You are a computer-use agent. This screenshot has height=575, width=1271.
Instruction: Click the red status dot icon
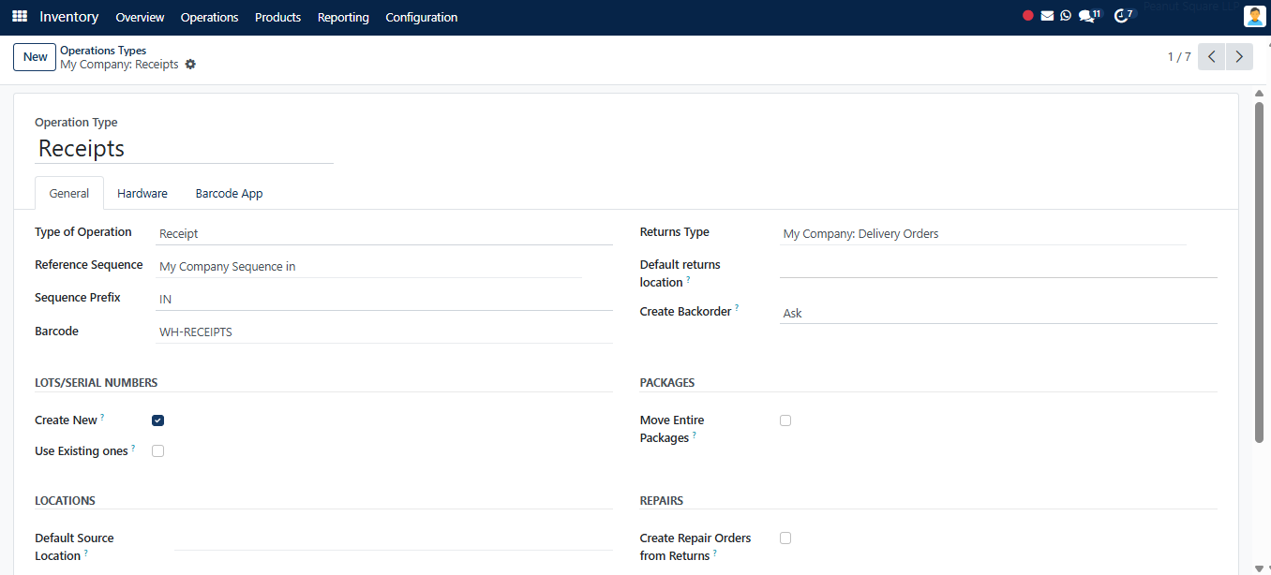pyautogui.click(x=1028, y=16)
